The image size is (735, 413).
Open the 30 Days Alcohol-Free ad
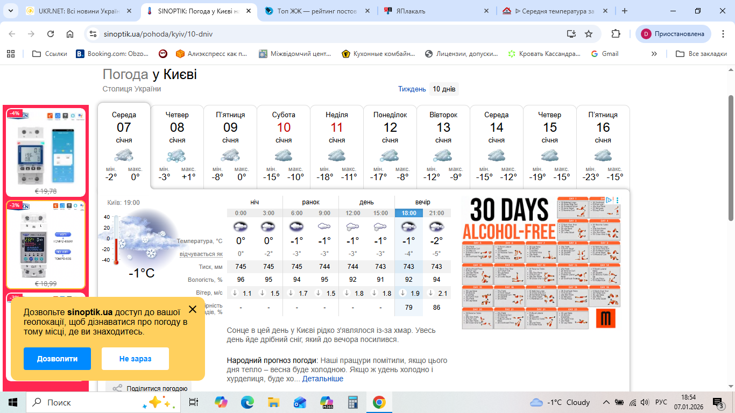click(x=541, y=262)
